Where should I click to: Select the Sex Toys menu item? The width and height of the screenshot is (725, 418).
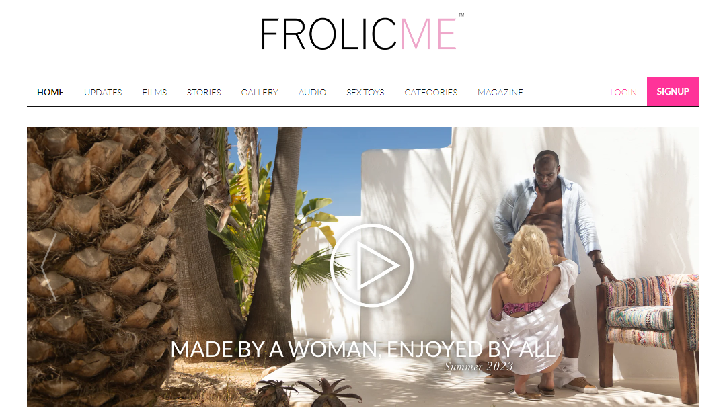(x=365, y=92)
